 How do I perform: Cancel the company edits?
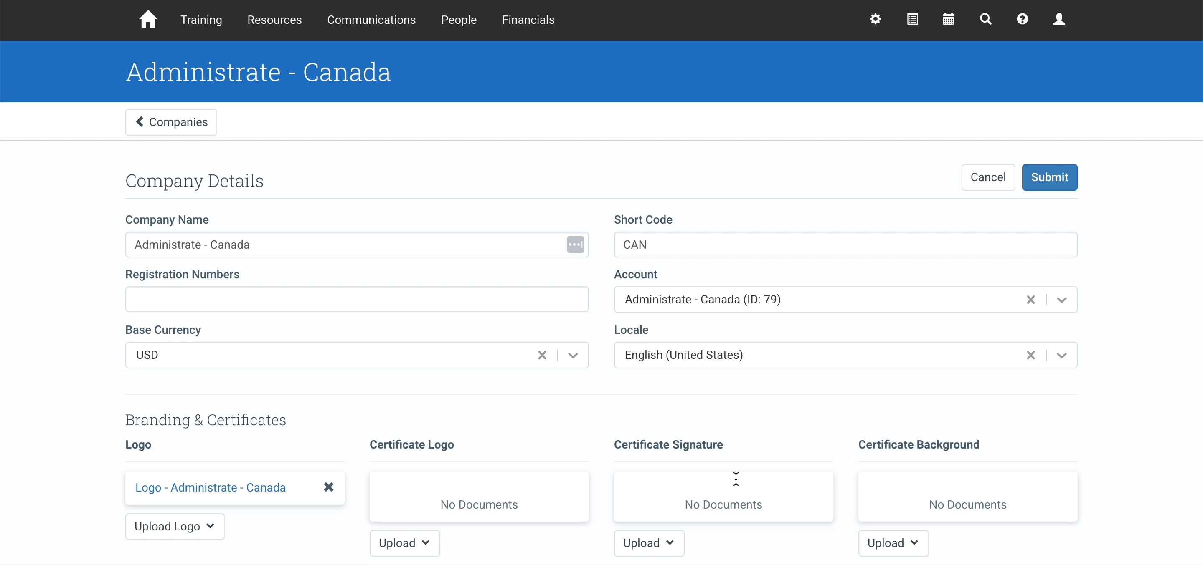tap(988, 177)
